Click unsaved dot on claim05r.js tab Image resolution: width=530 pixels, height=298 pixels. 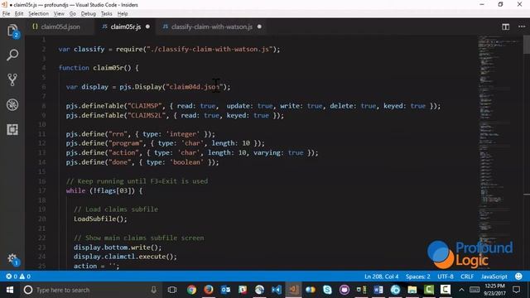(x=147, y=26)
